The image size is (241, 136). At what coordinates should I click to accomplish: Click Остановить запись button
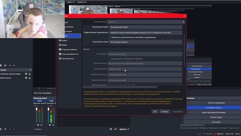point(214,108)
